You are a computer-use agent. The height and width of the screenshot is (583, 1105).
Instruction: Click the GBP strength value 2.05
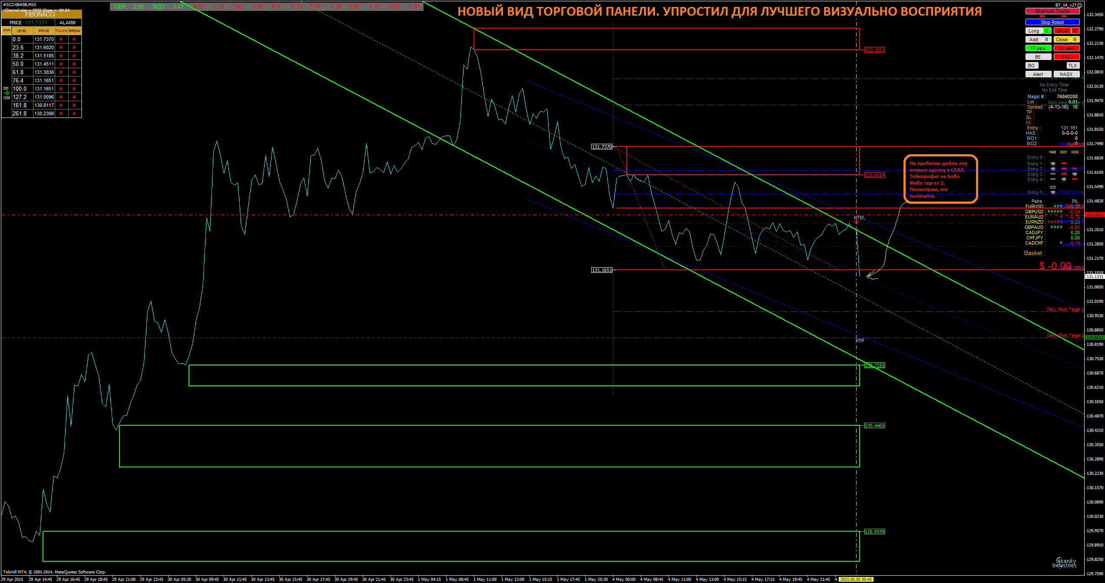coord(139,7)
